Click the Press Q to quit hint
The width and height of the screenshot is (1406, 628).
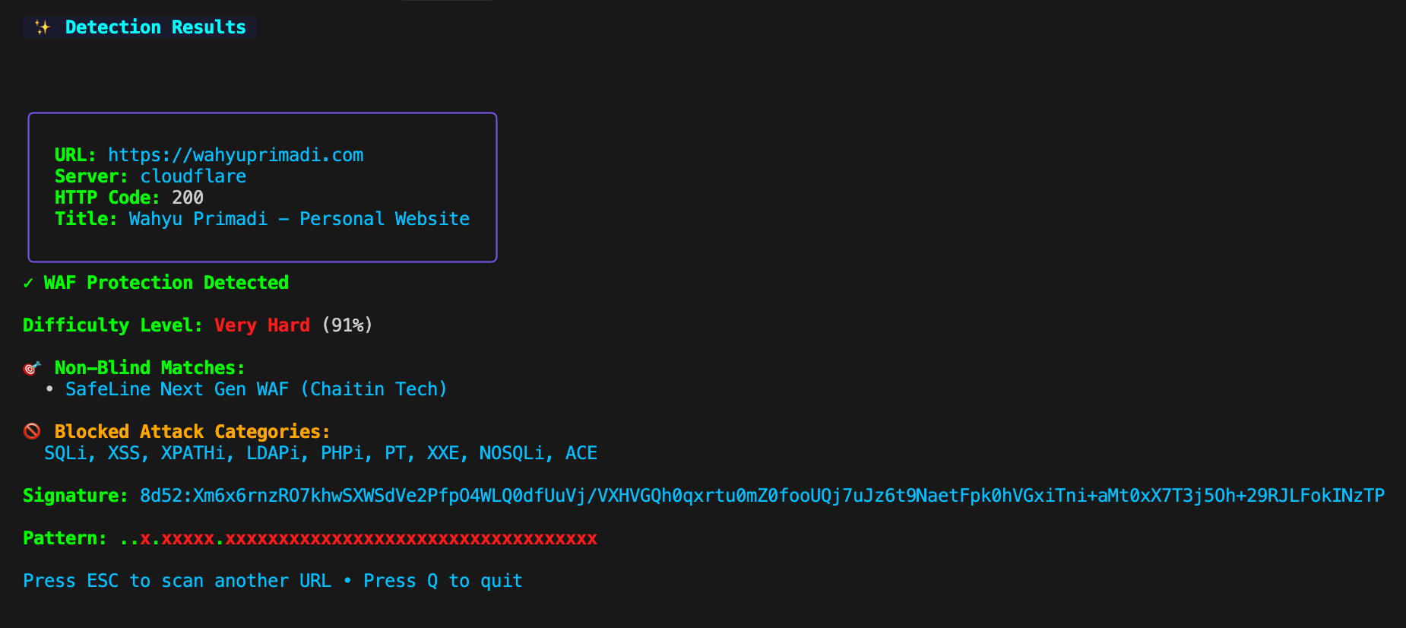click(443, 581)
